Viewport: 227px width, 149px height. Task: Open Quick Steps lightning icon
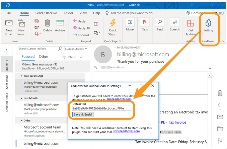point(113,23)
